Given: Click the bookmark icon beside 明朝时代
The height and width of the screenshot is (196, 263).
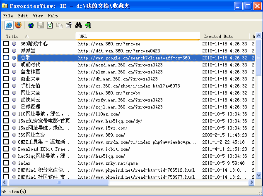Looking at the screenshot, I should coord(14,65).
